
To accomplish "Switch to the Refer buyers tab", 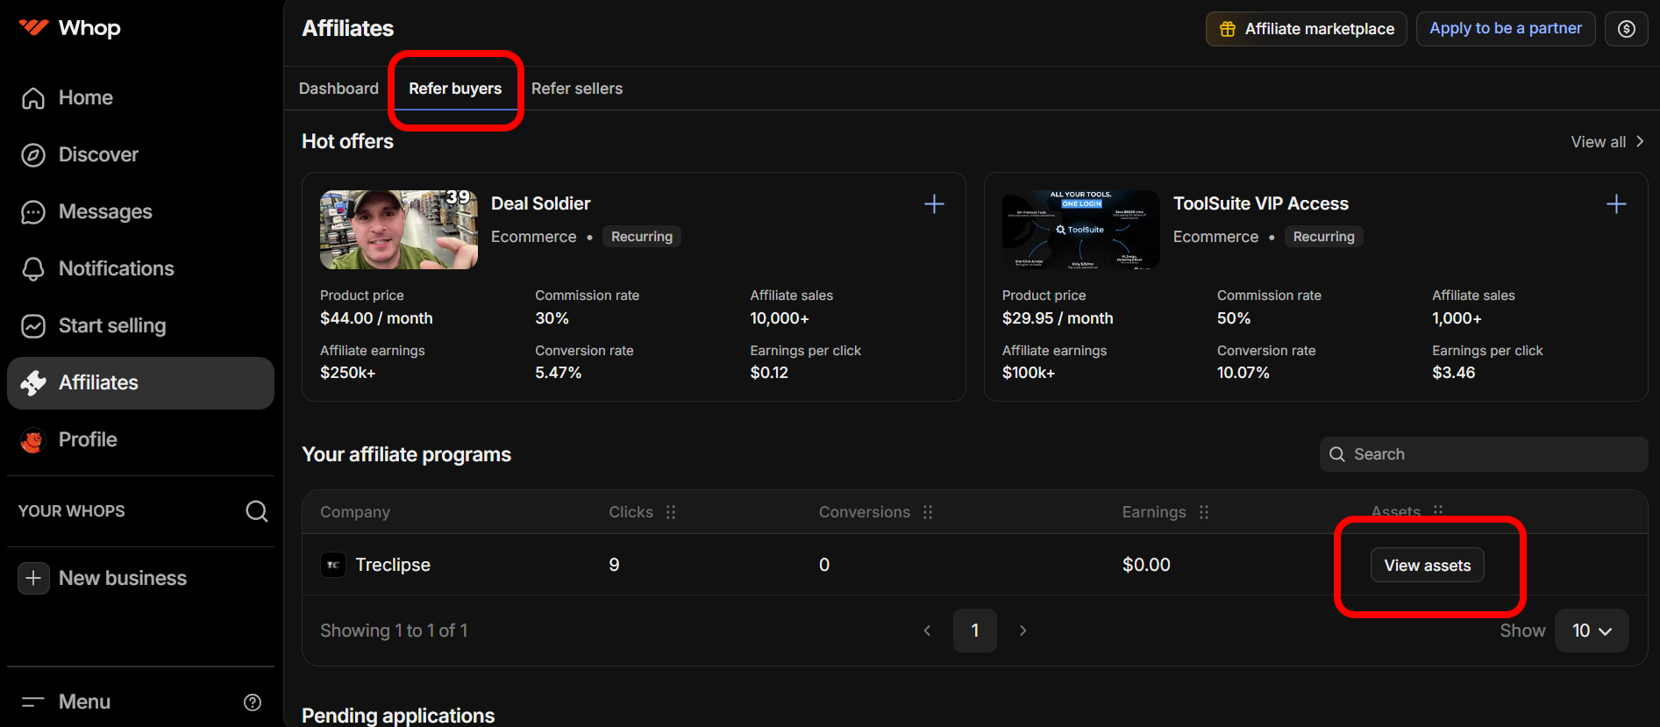I will pos(455,89).
